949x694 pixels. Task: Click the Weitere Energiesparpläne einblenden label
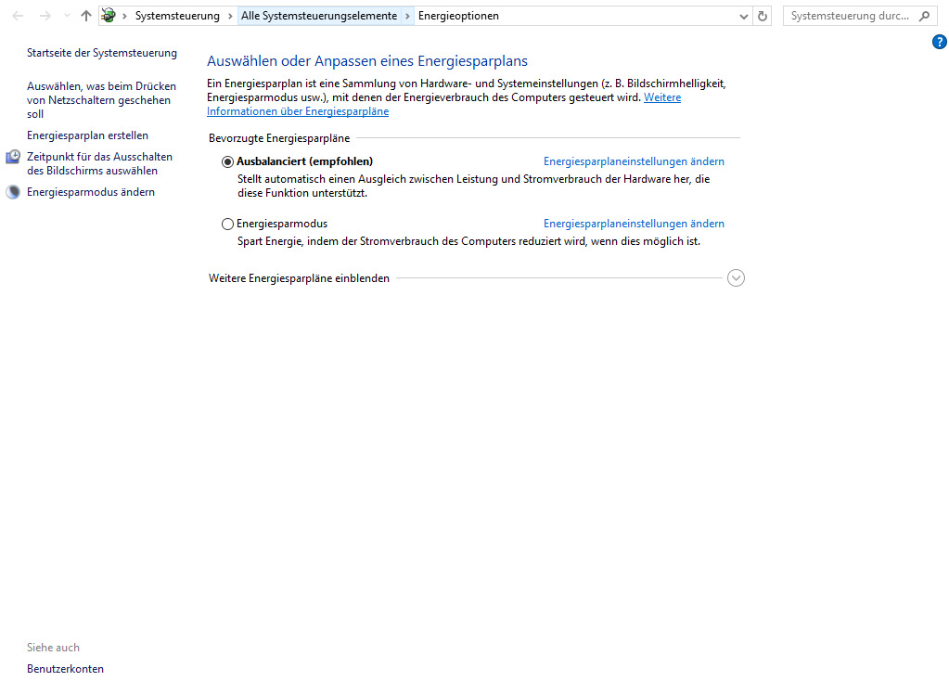pos(299,278)
